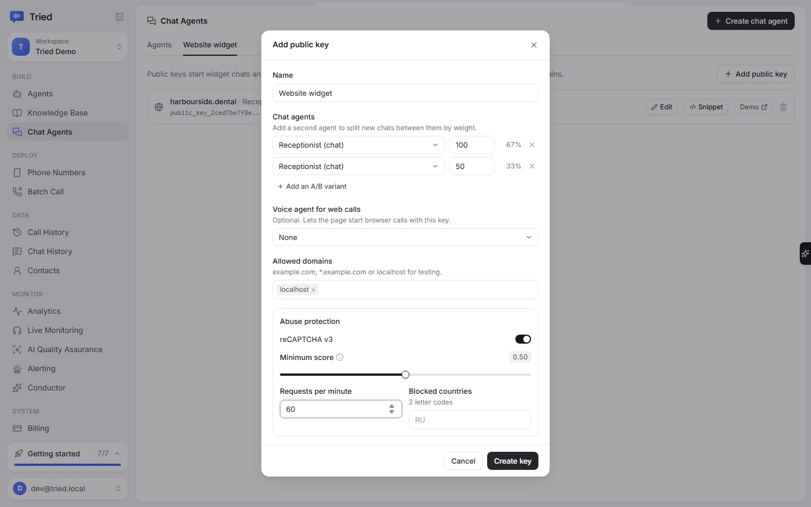This screenshot has height=507, width=811.
Task: Open the AI assistant side tab
Action: click(805, 253)
